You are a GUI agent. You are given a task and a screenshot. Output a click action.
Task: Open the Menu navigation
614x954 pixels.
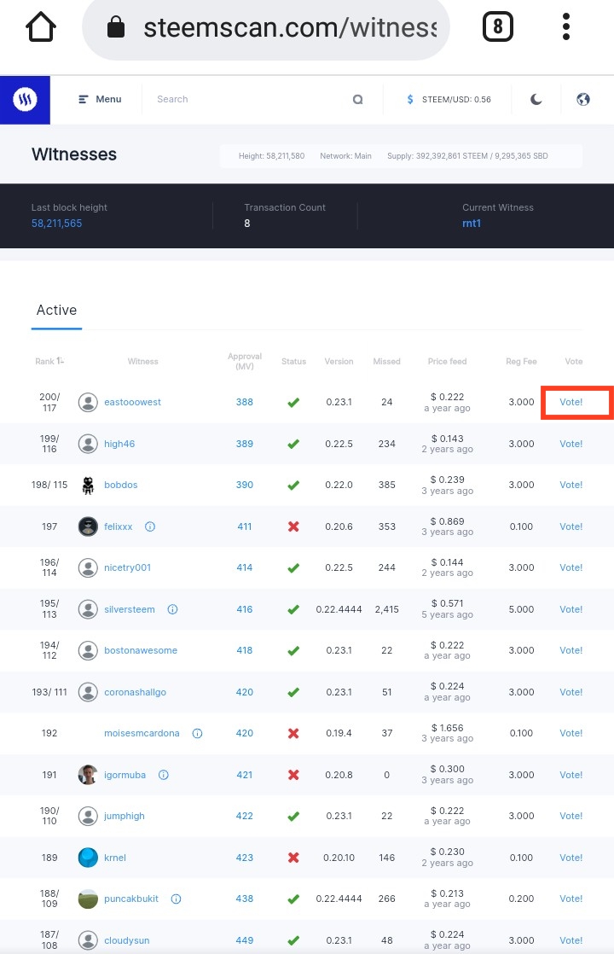pos(100,99)
